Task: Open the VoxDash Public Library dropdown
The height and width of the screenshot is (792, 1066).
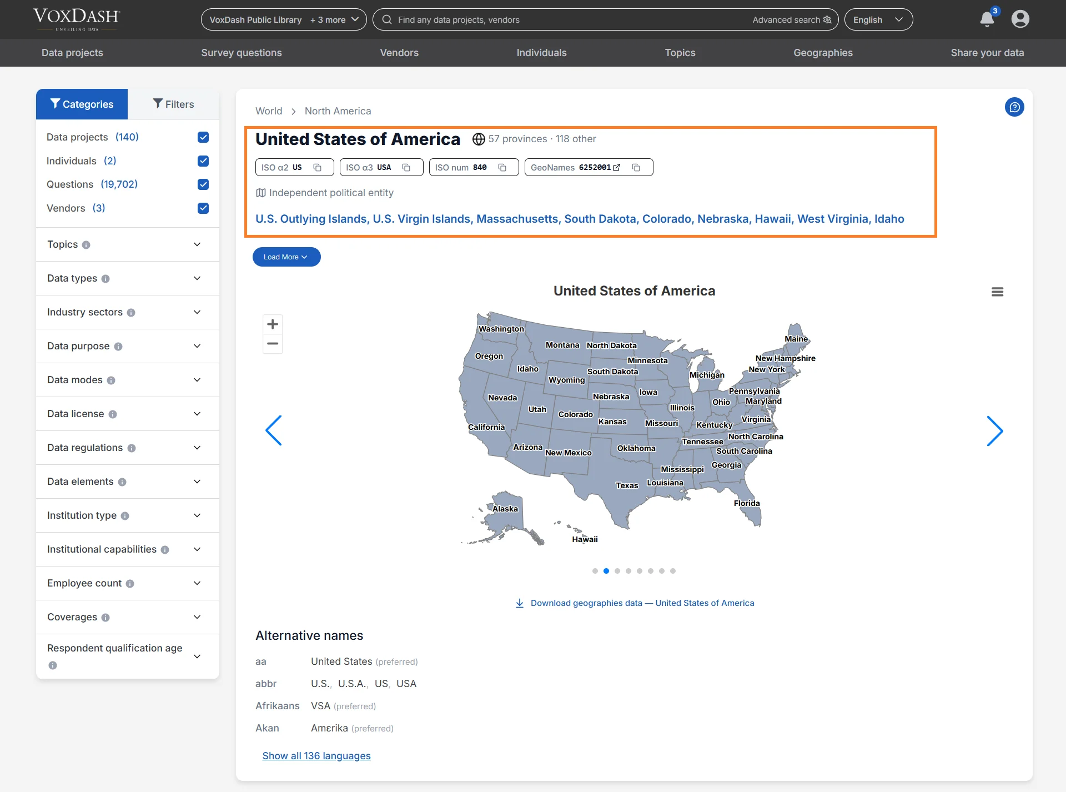Action: (x=284, y=19)
